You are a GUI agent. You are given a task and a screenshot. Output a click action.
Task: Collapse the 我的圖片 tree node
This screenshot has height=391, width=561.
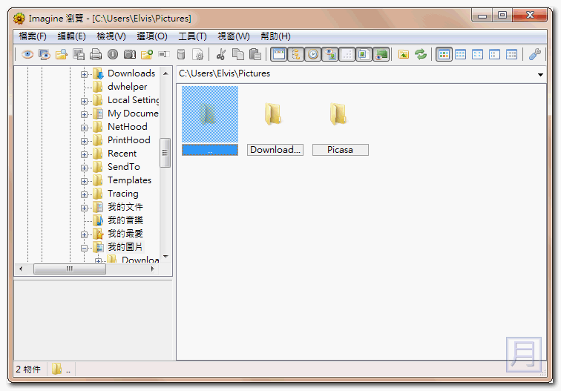(x=85, y=247)
